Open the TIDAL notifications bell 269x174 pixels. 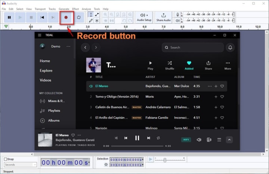click(x=230, y=47)
